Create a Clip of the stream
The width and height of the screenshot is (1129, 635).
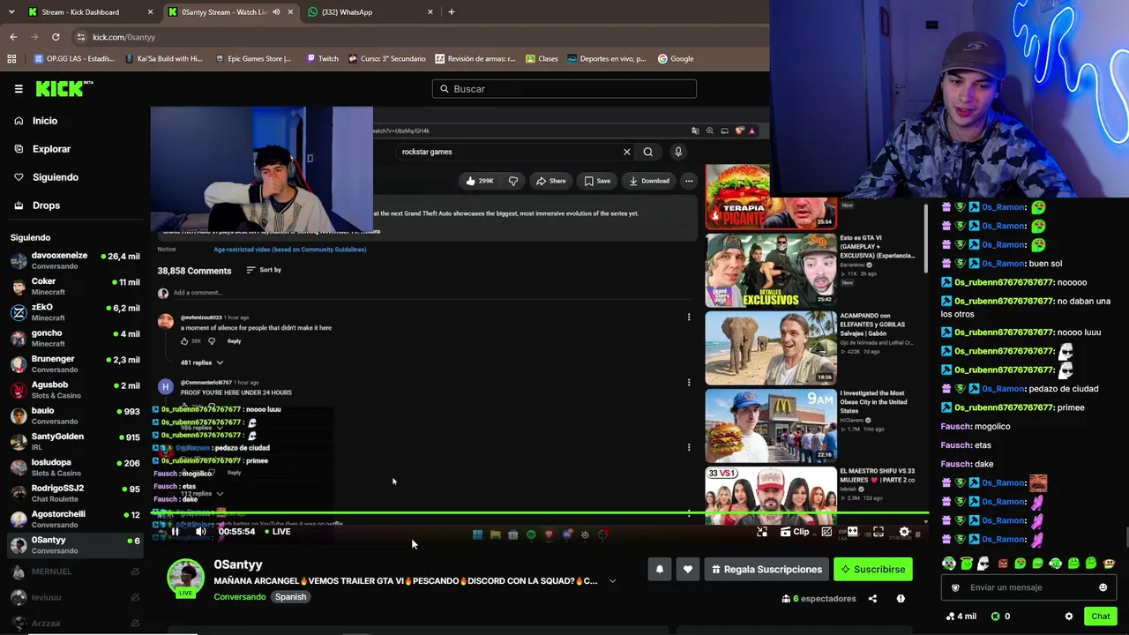tap(794, 532)
